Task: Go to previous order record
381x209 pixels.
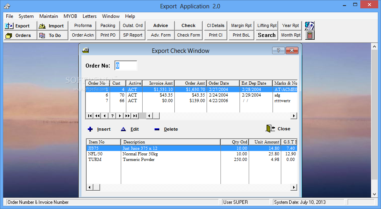Action: 105,116
